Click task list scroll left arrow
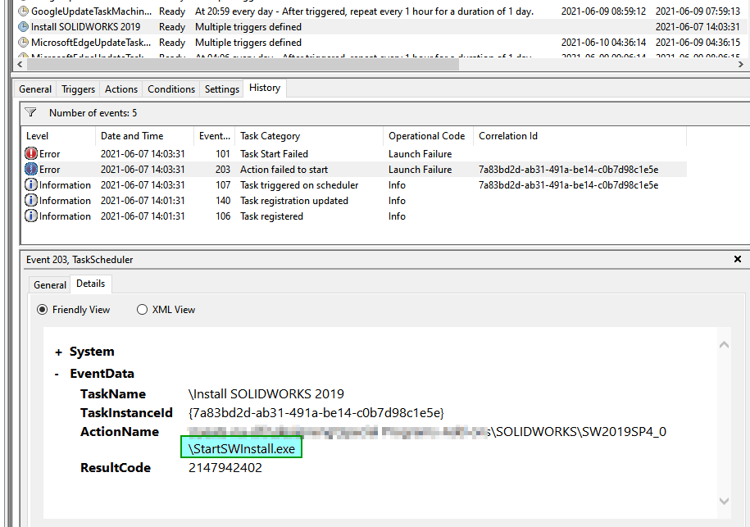Viewport: 750px width, 527px height. [x=20, y=65]
